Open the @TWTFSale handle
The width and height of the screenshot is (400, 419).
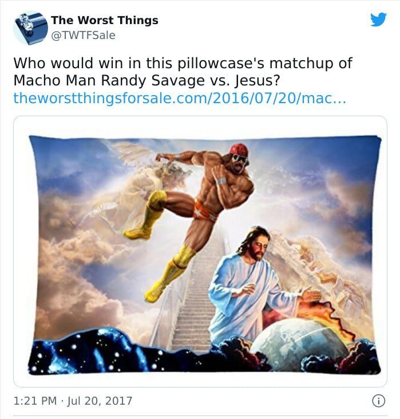[x=83, y=36]
